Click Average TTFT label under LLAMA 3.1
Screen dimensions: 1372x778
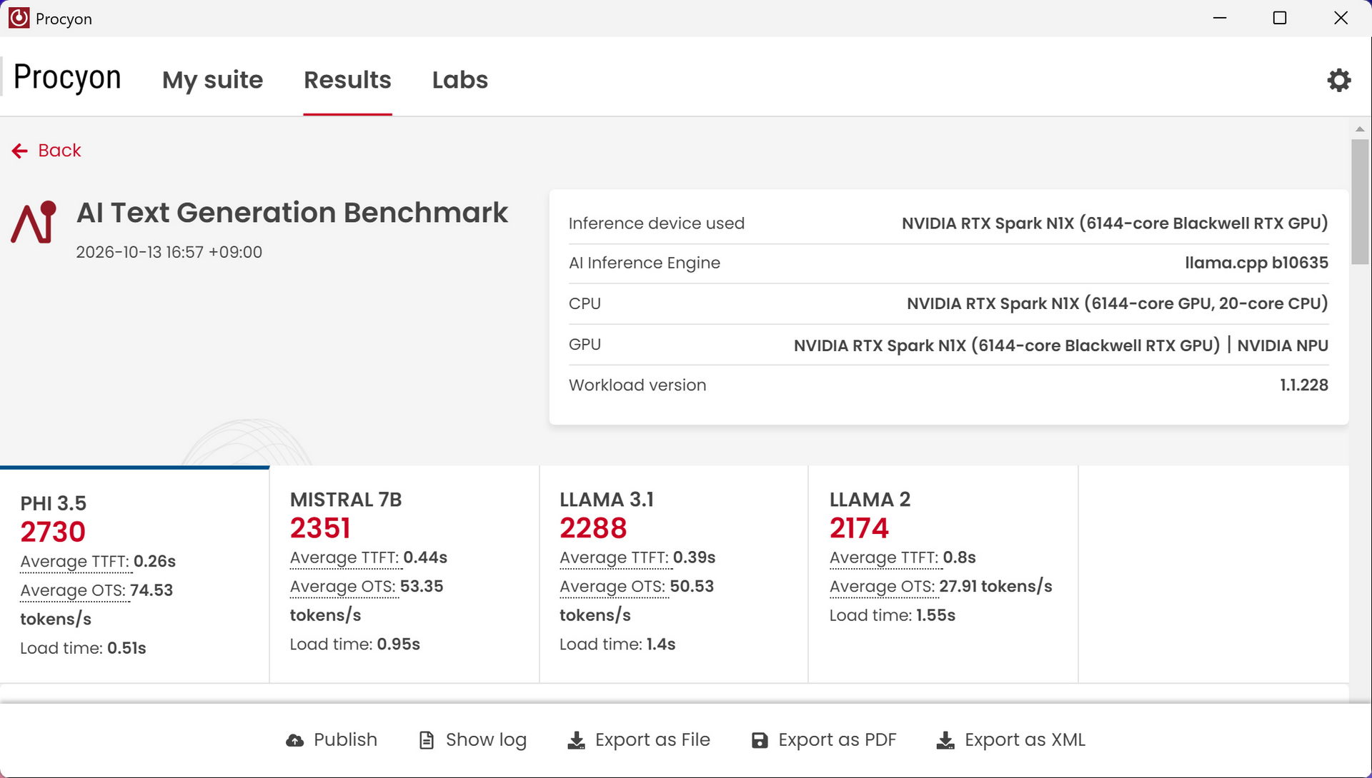615,558
